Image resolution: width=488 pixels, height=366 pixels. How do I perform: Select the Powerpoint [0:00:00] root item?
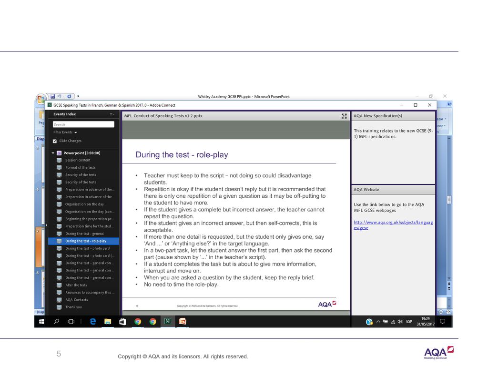[x=82, y=153]
